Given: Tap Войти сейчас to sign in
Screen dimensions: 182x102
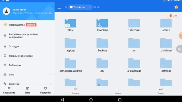Looking at the screenshot, I should (20, 10).
